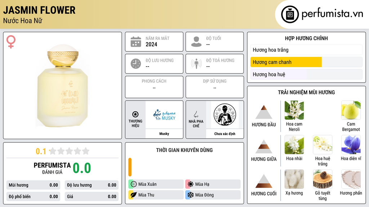Select the Gỗ tuyết tùng note image
Viewport: 369px width, 207px height.
pyautogui.click(x=323, y=179)
